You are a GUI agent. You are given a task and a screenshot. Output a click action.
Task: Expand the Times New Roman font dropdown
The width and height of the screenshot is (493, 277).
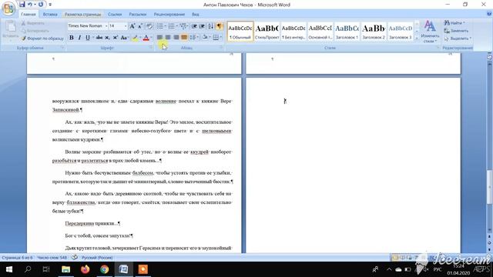coord(106,25)
